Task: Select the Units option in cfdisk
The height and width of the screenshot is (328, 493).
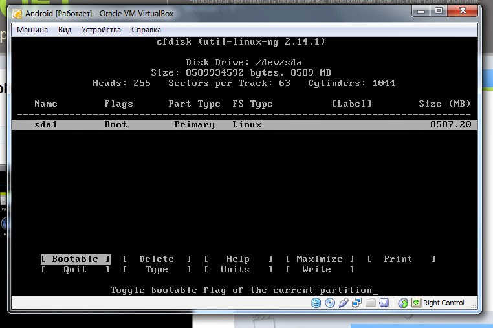Action: (238, 270)
